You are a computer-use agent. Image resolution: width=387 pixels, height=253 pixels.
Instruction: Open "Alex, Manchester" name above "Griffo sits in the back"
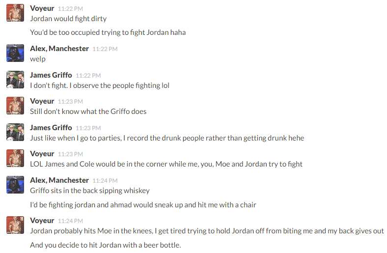pyautogui.click(x=59, y=180)
